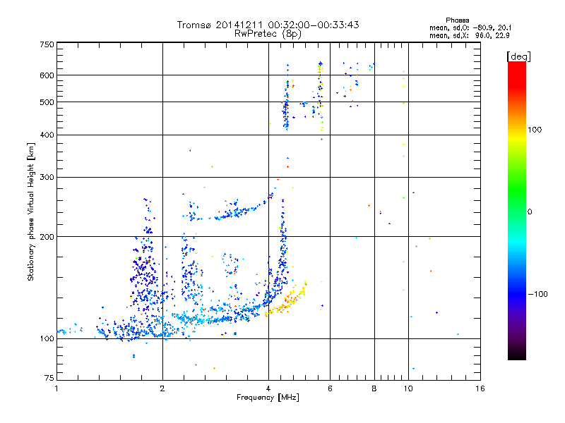Viewport: 565px width, 423px height.
Task: Click the '[deg]' colorbar unit label
Action: 518,57
